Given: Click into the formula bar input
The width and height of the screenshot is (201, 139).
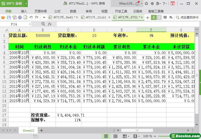Looking at the screenshot, I should pyautogui.click(x=128, y=24).
